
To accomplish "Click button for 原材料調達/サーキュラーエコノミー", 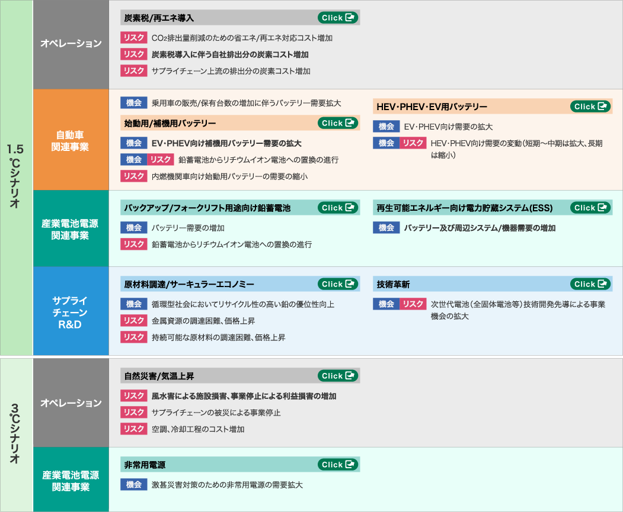I will [338, 284].
